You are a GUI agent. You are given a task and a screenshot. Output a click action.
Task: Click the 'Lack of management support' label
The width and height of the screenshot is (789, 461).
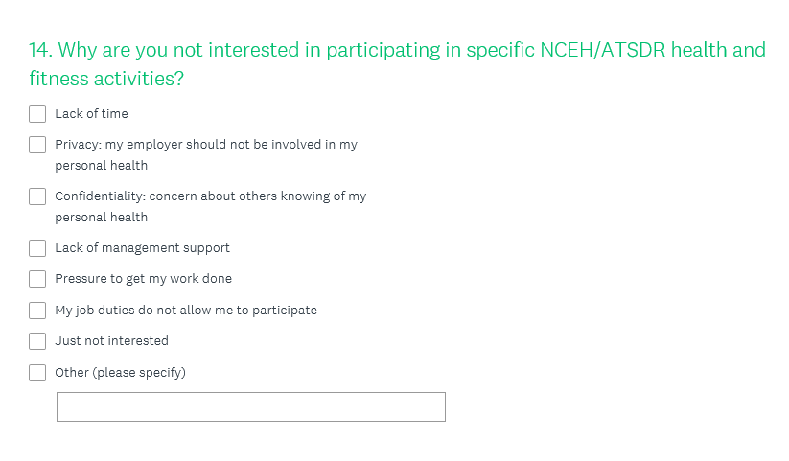[x=142, y=248]
